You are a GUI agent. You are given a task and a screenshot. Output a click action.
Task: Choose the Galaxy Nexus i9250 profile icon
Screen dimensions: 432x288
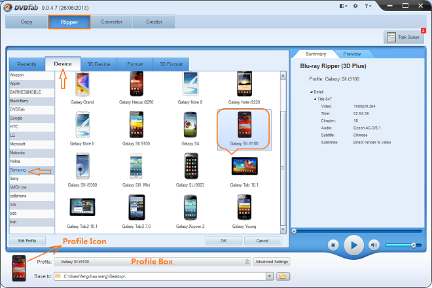(x=136, y=84)
